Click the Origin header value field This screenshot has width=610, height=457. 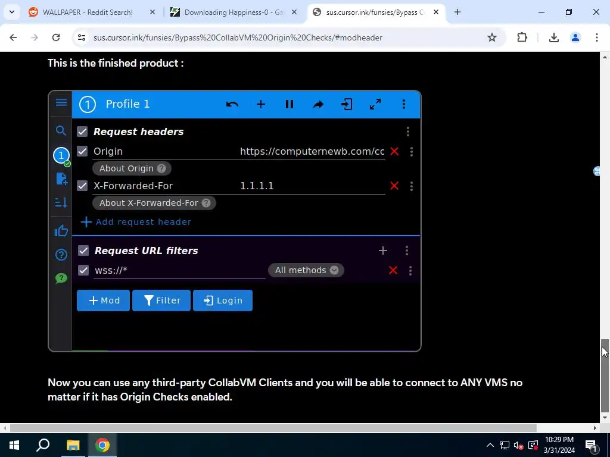tap(312, 152)
